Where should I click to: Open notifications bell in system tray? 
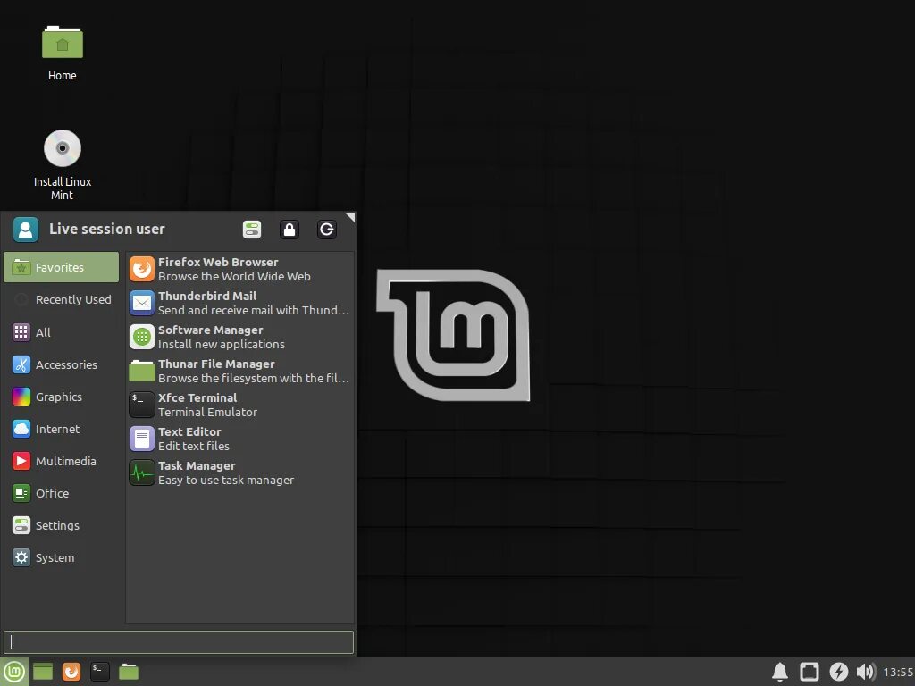(780, 672)
